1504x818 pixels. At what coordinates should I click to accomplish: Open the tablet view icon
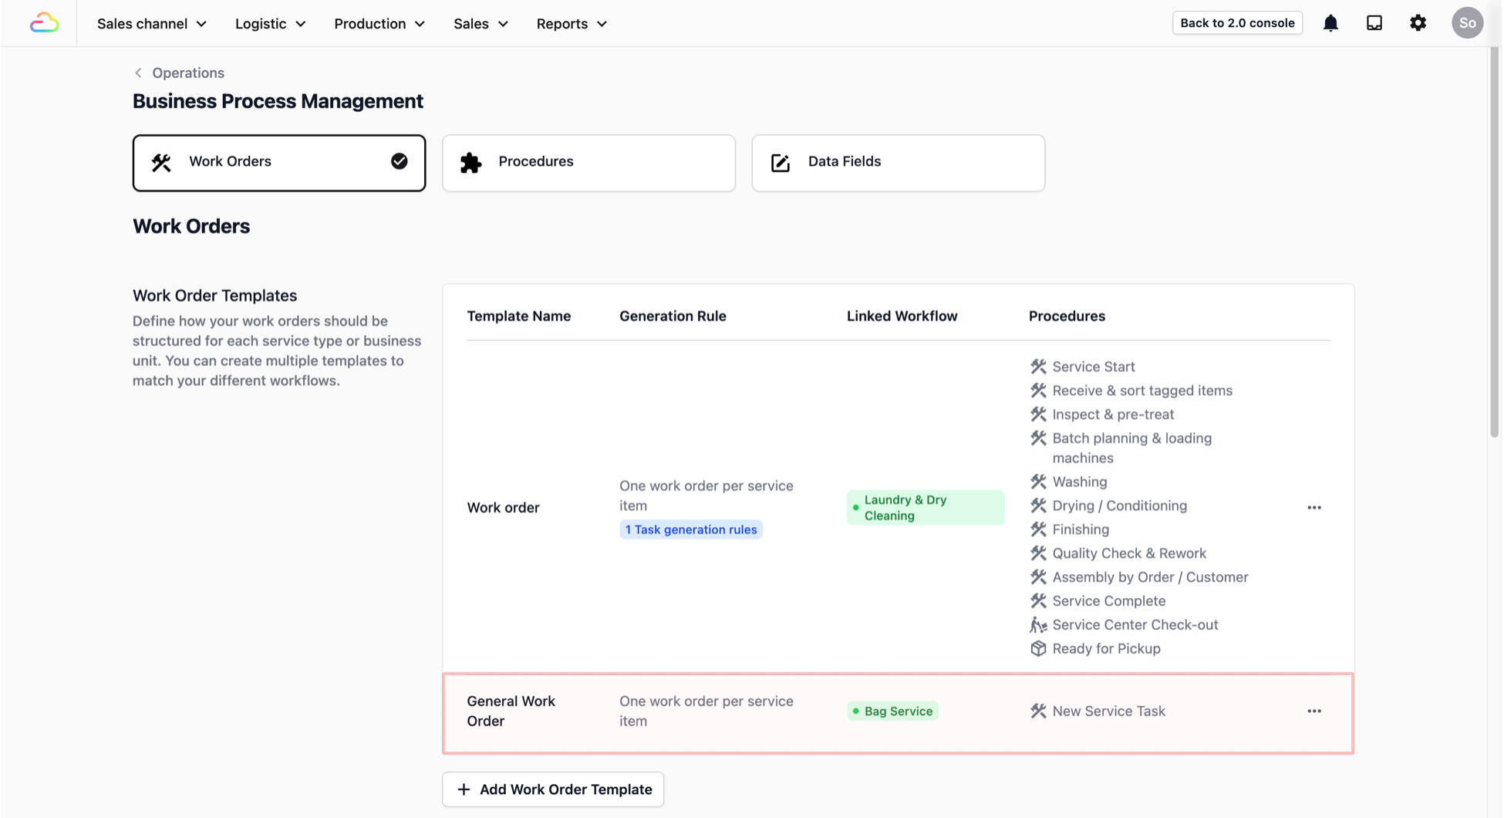[1374, 23]
